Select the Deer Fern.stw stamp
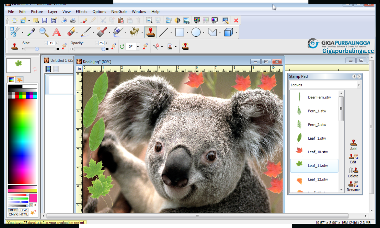 point(314,97)
